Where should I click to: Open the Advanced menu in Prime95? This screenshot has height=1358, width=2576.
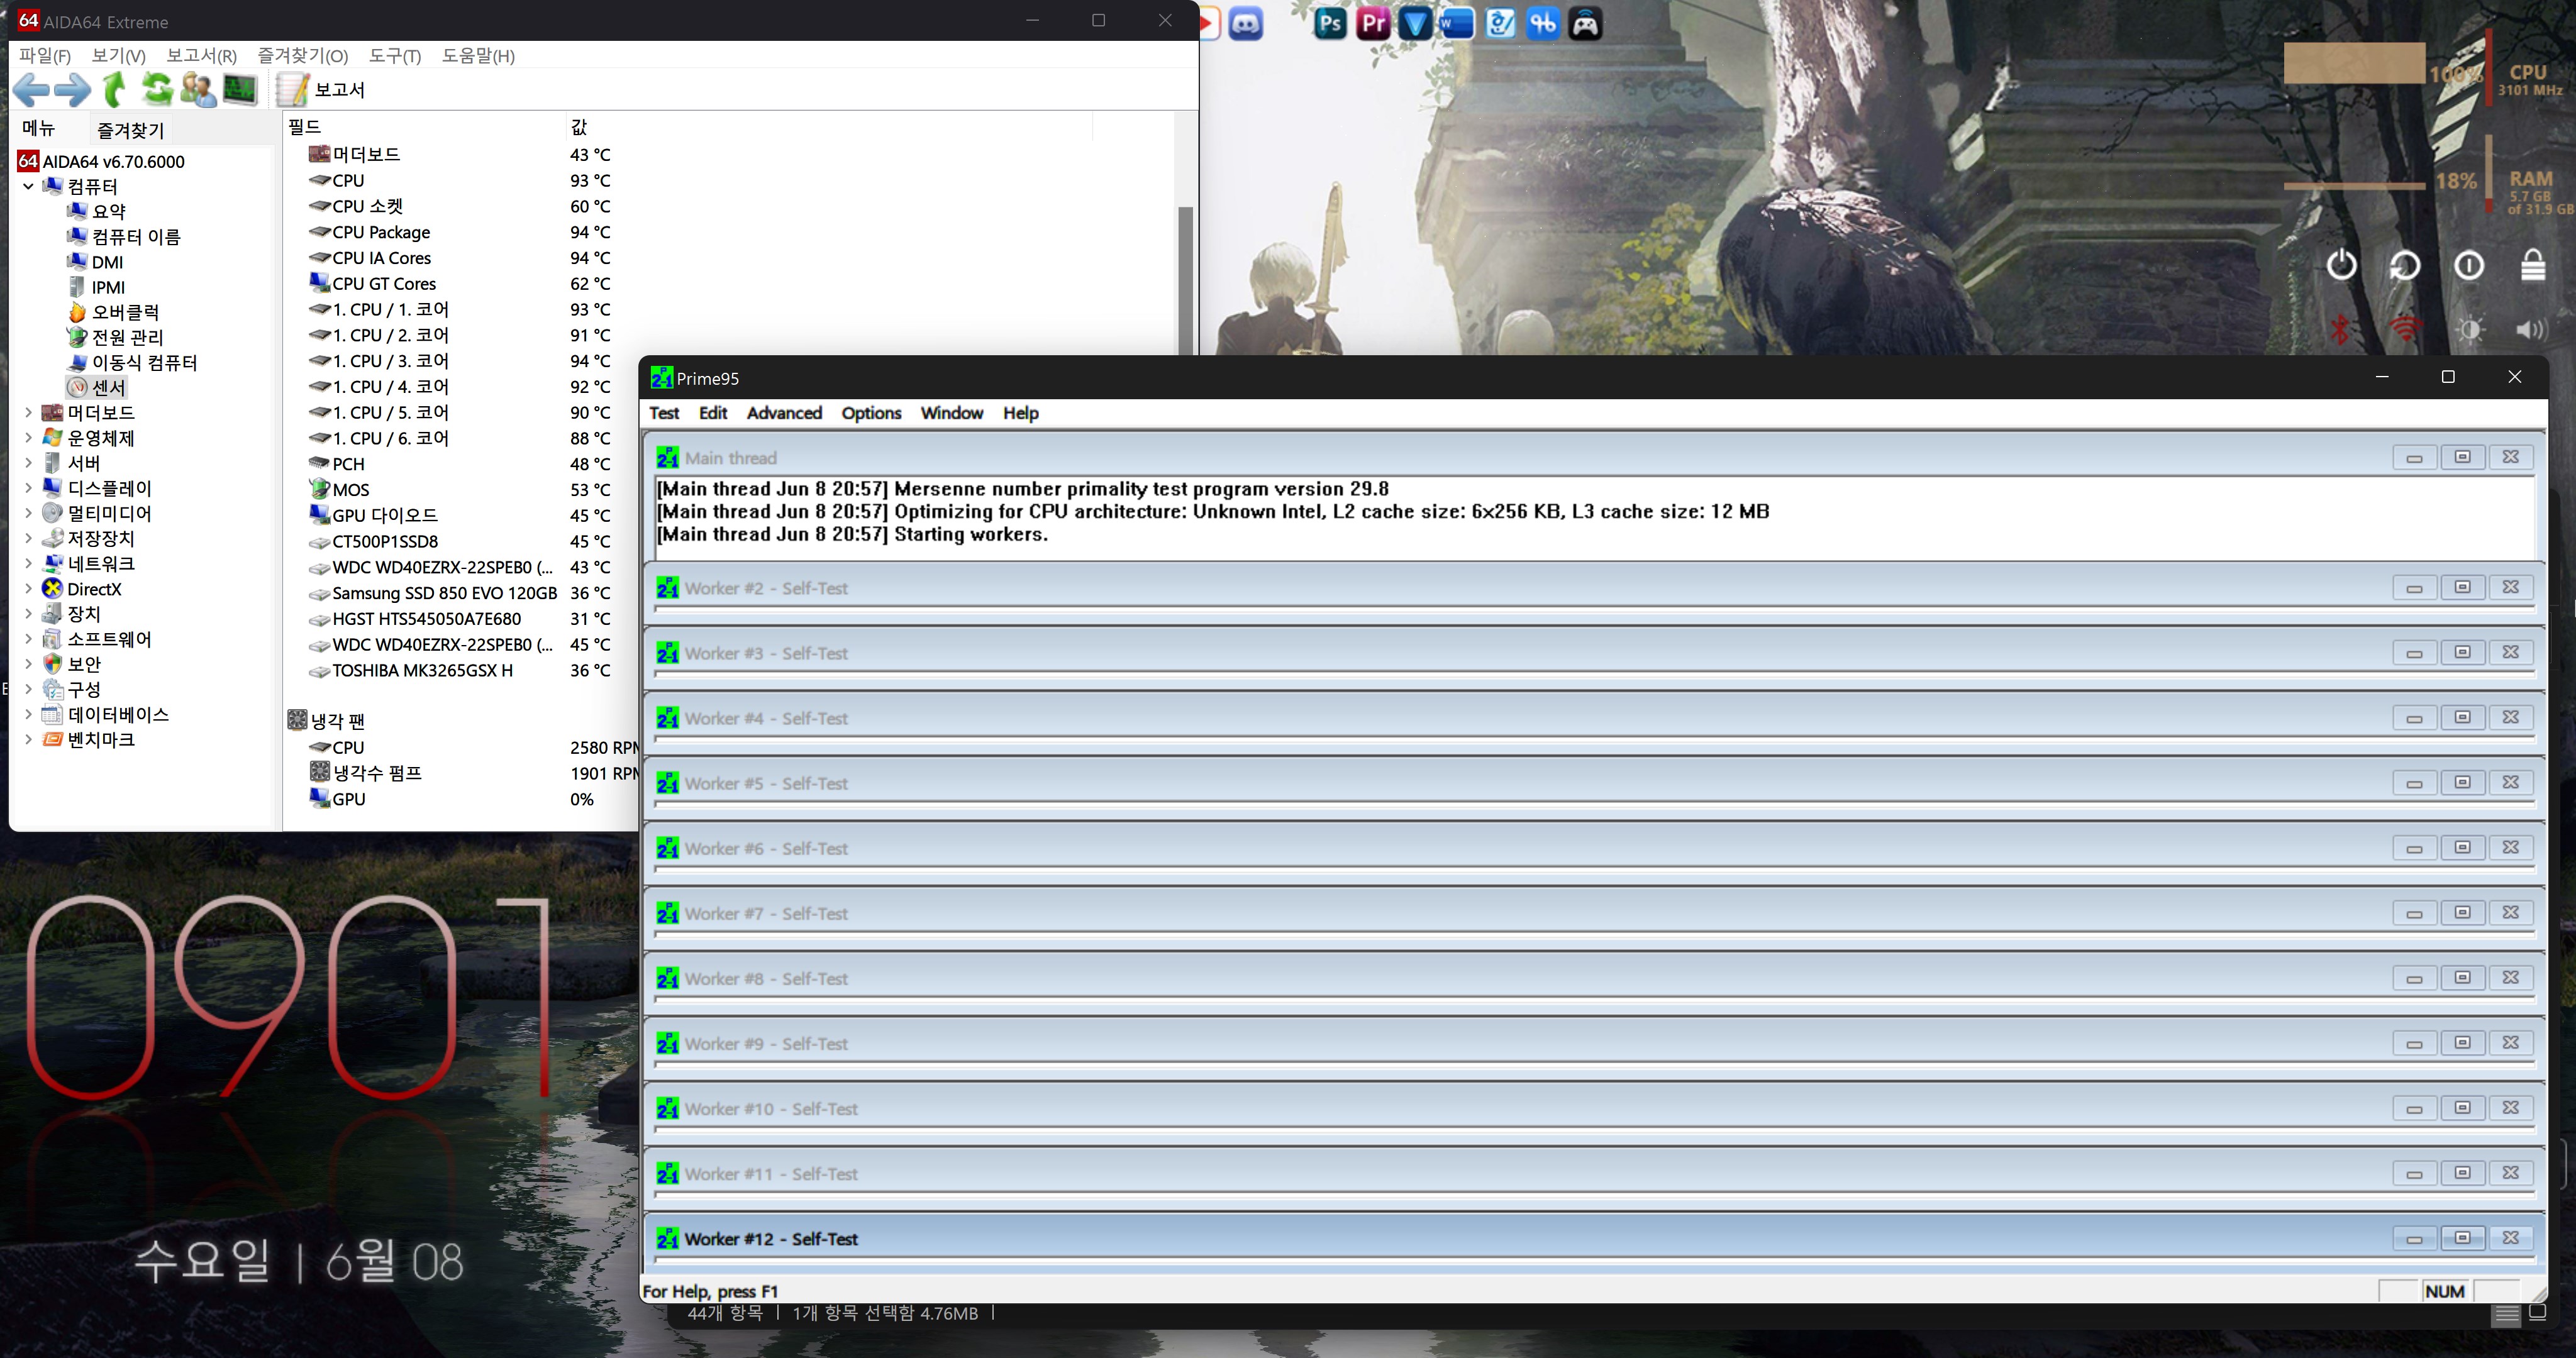[x=784, y=413]
